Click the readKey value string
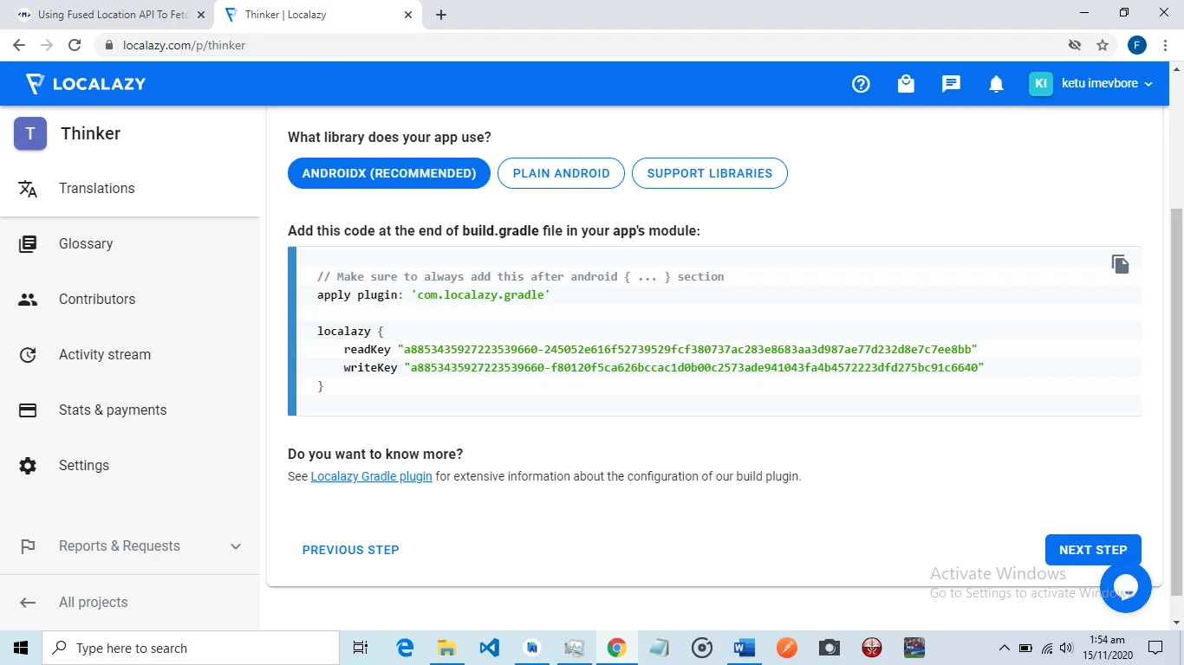Image resolution: width=1184 pixels, height=665 pixels. click(x=687, y=349)
